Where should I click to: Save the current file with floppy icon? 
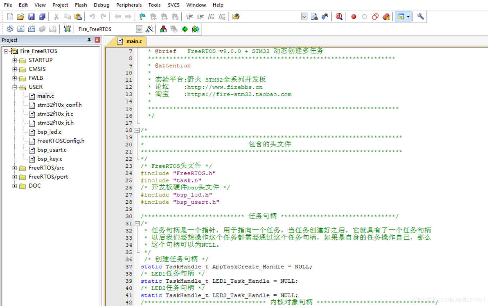click(31, 17)
